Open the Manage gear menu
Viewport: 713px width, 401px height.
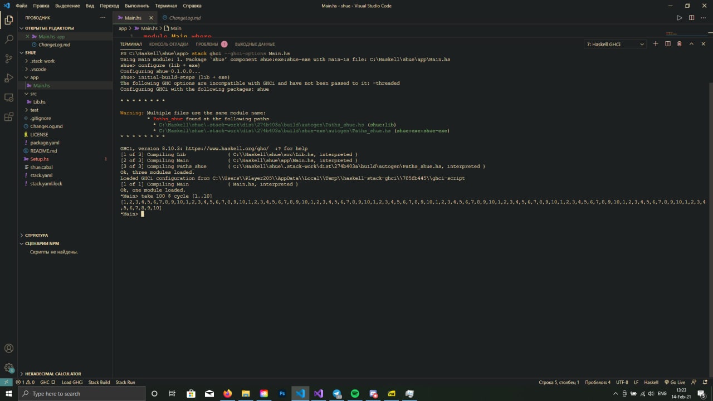coord(8,368)
